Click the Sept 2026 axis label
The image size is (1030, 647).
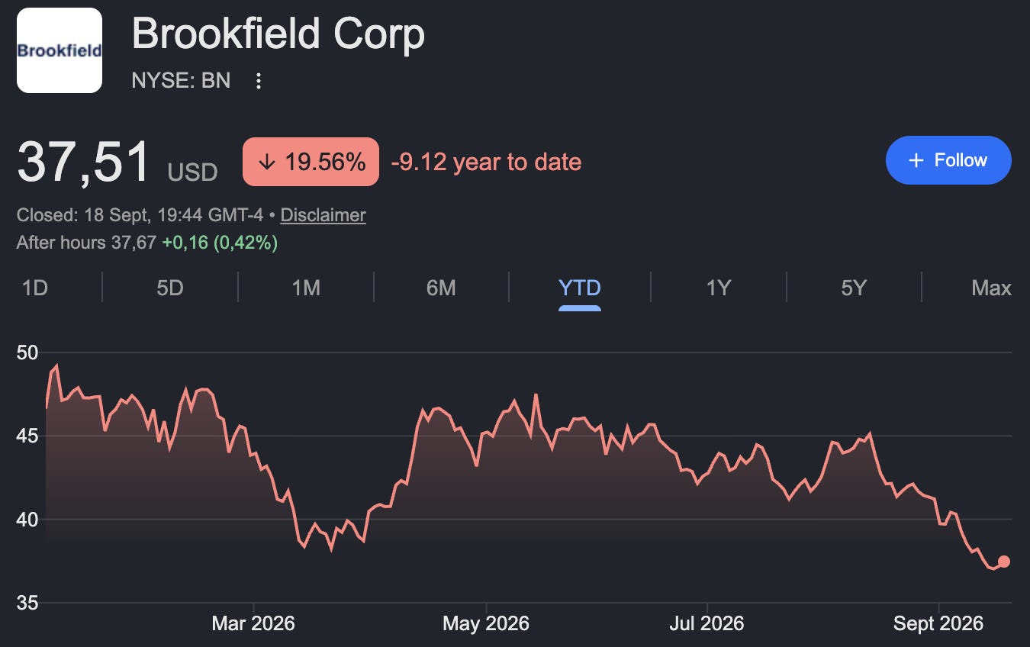tap(938, 623)
